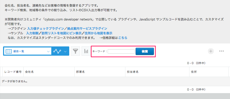
Task: Open the filter funnel icon
Action: coord(75,51)
